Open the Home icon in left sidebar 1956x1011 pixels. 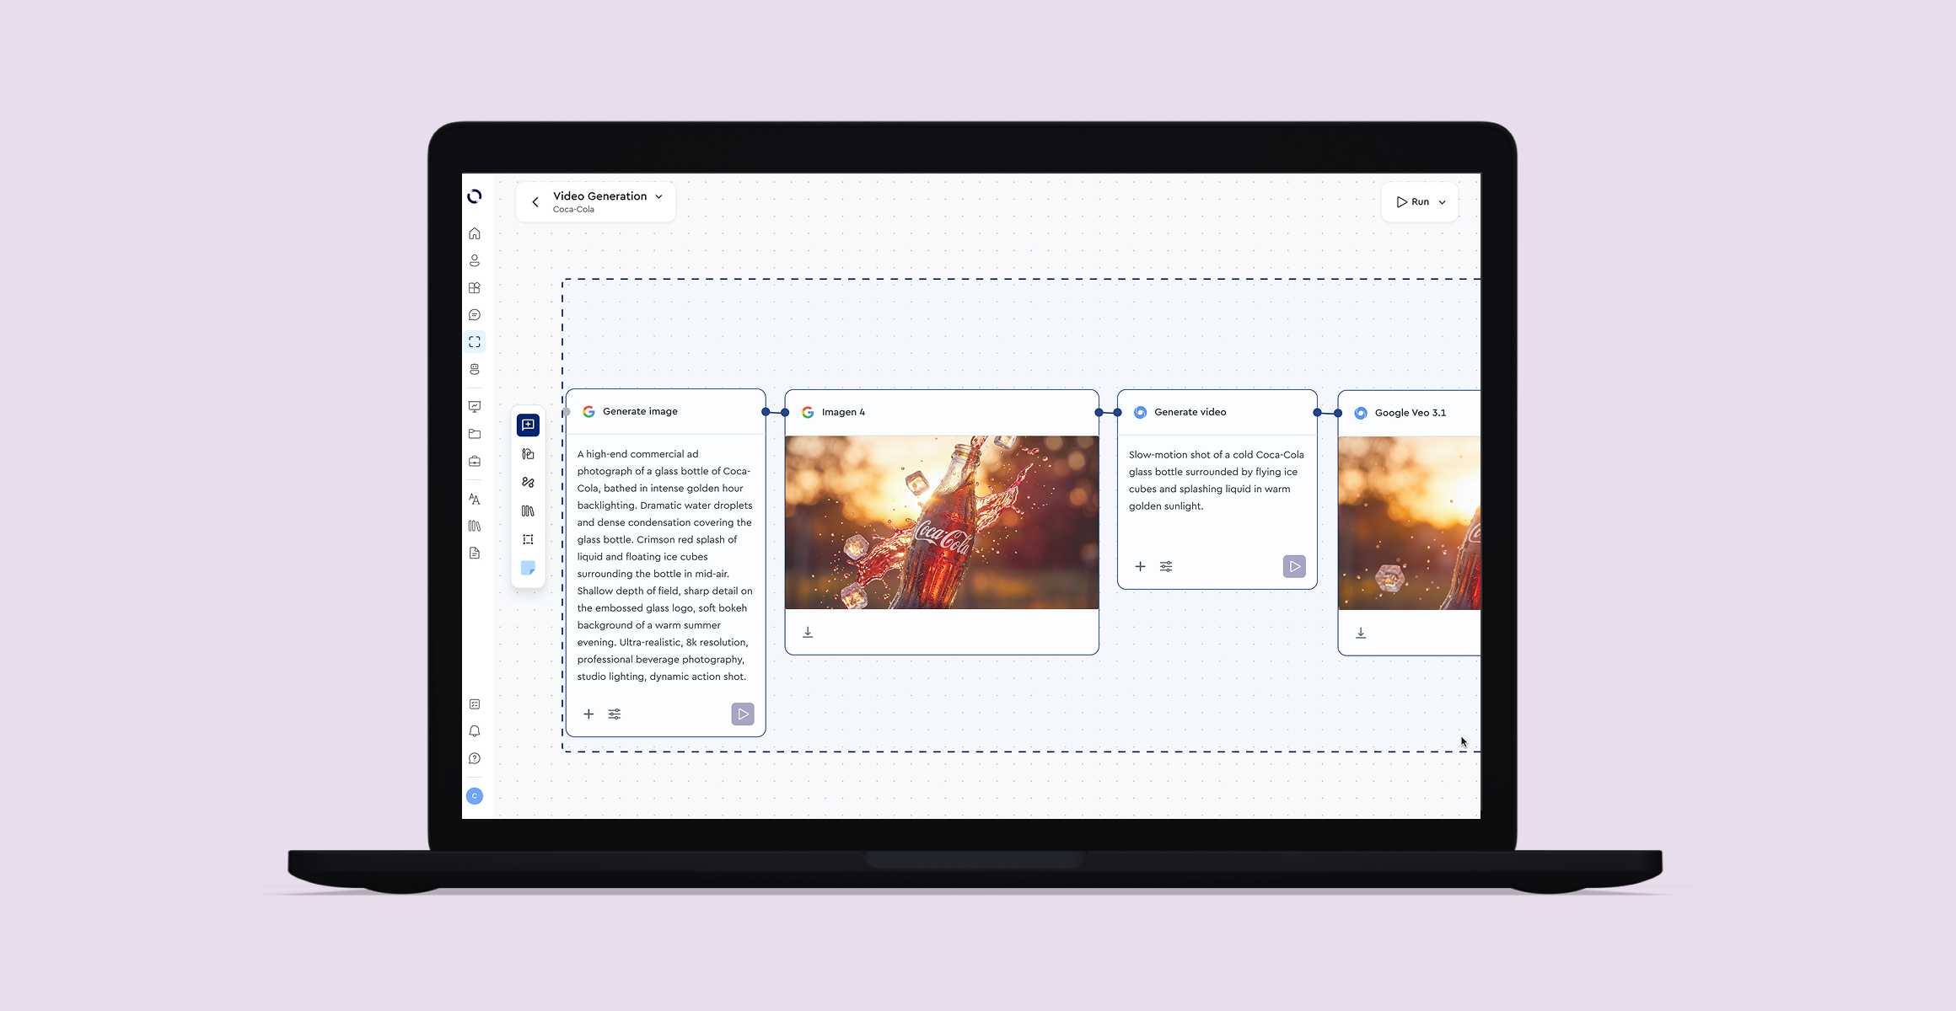pyautogui.click(x=475, y=233)
